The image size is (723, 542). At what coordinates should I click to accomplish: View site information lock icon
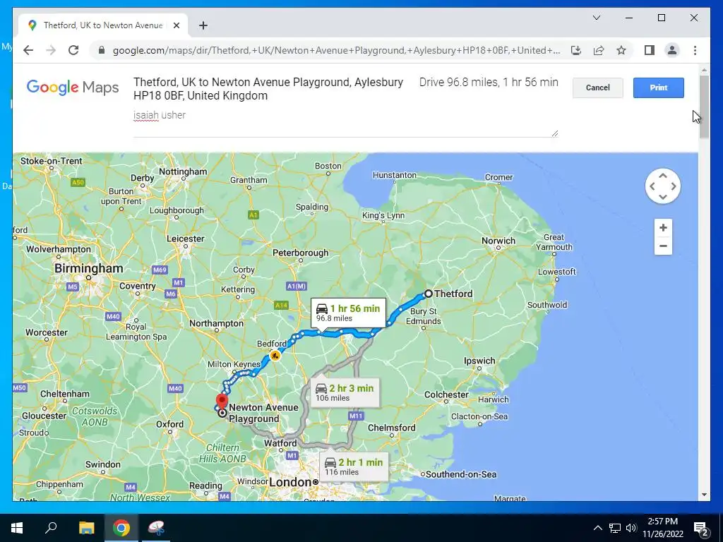(102, 50)
